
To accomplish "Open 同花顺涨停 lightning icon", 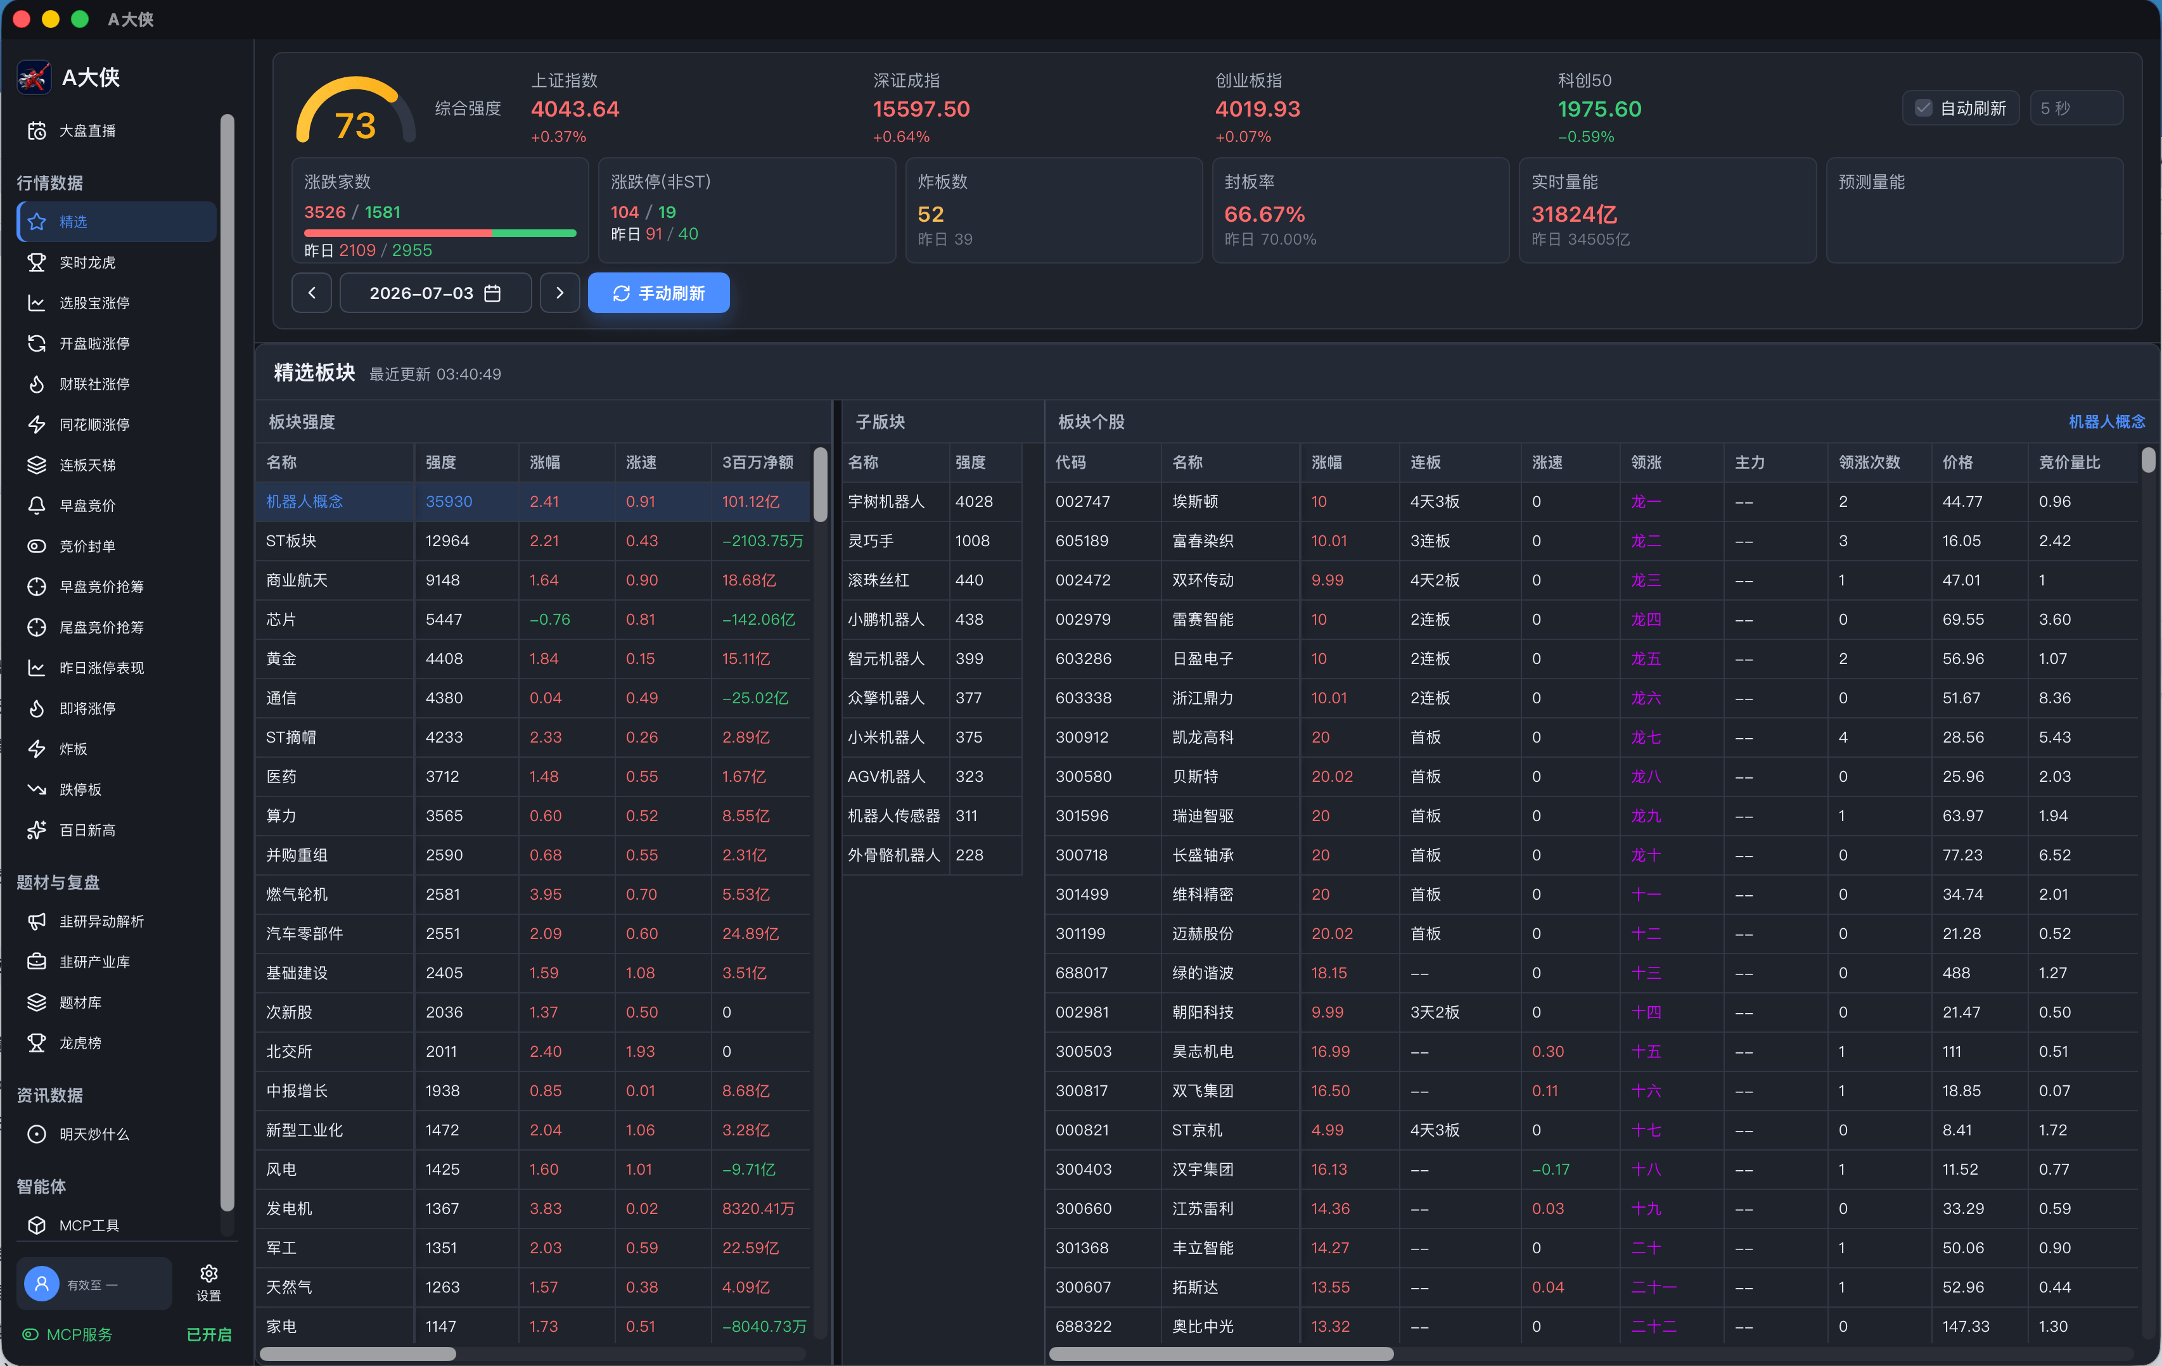I will 37,424.
